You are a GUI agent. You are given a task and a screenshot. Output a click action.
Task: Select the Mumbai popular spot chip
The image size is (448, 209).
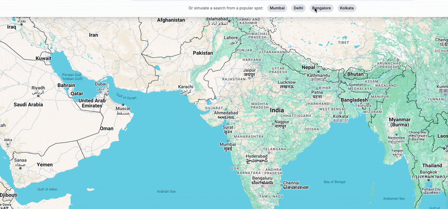pyautogui.click(x=277, y=8)
